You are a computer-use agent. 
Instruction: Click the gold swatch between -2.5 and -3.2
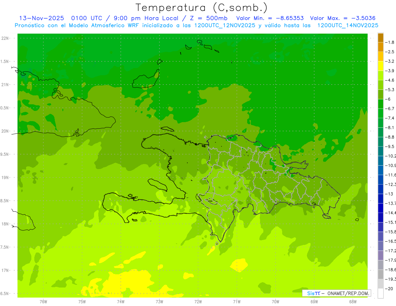point(380,56)
